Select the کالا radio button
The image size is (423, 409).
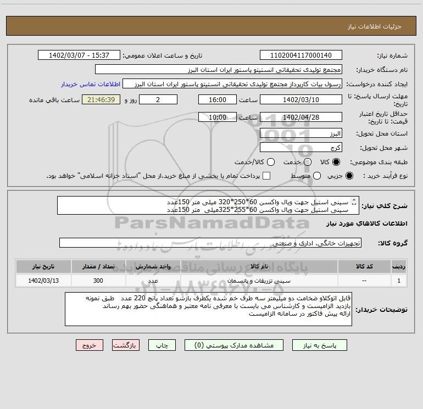[x=336, y=162]
